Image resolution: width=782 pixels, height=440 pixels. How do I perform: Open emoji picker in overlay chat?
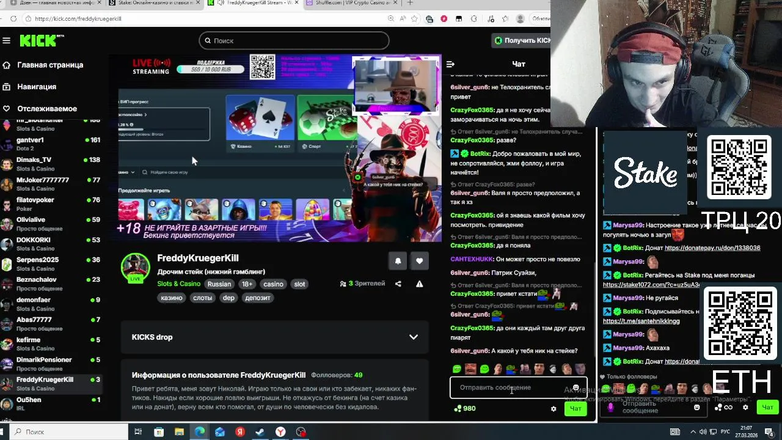(x=696, y=408)
